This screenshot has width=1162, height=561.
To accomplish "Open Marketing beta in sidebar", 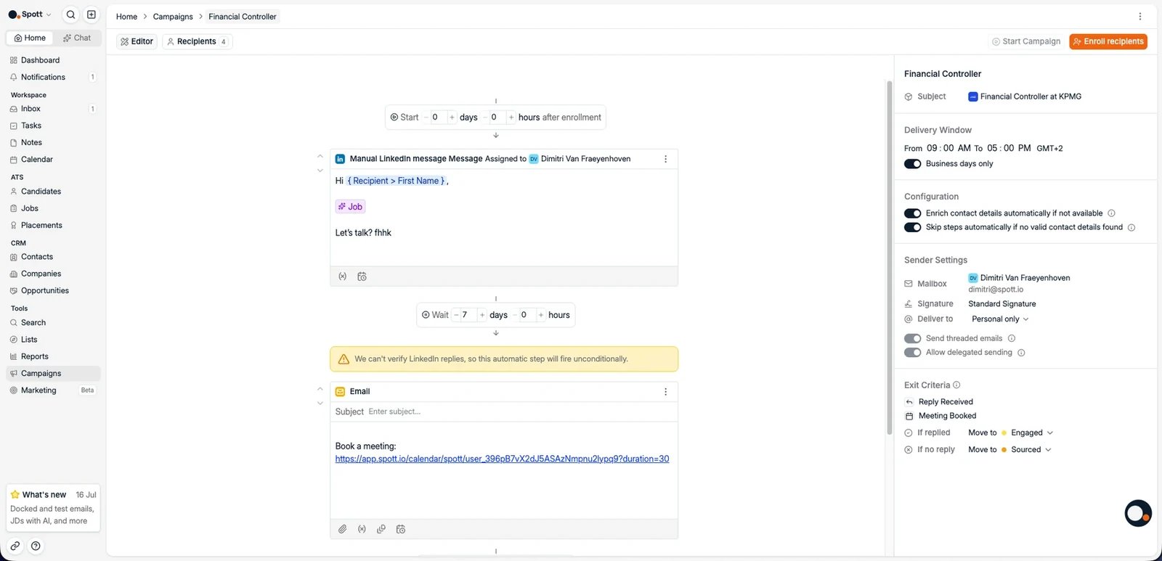I will [x=53, y=390].
